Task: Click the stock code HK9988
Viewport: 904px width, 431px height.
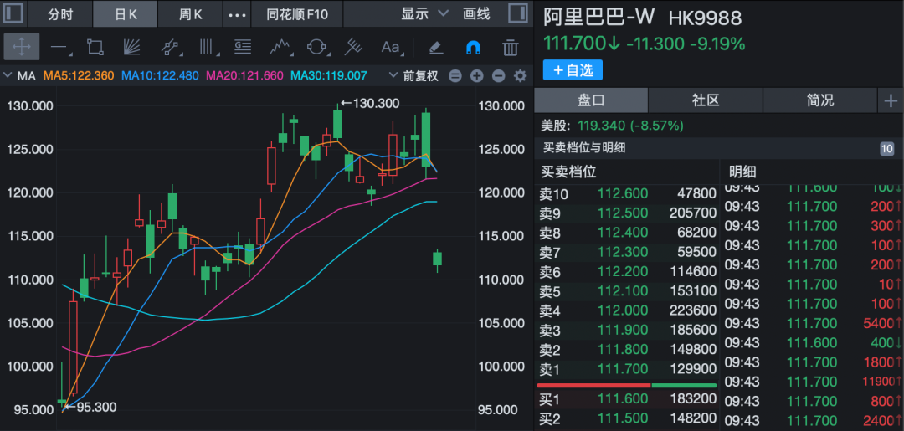Action: 705,18
